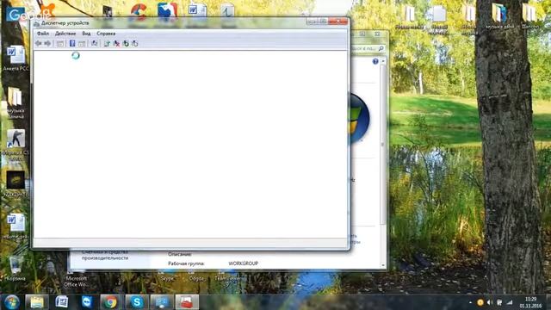The image size is (551, 310).
Task: Open the Файл menu in Device Manager
Action: (x=43, y=34)
